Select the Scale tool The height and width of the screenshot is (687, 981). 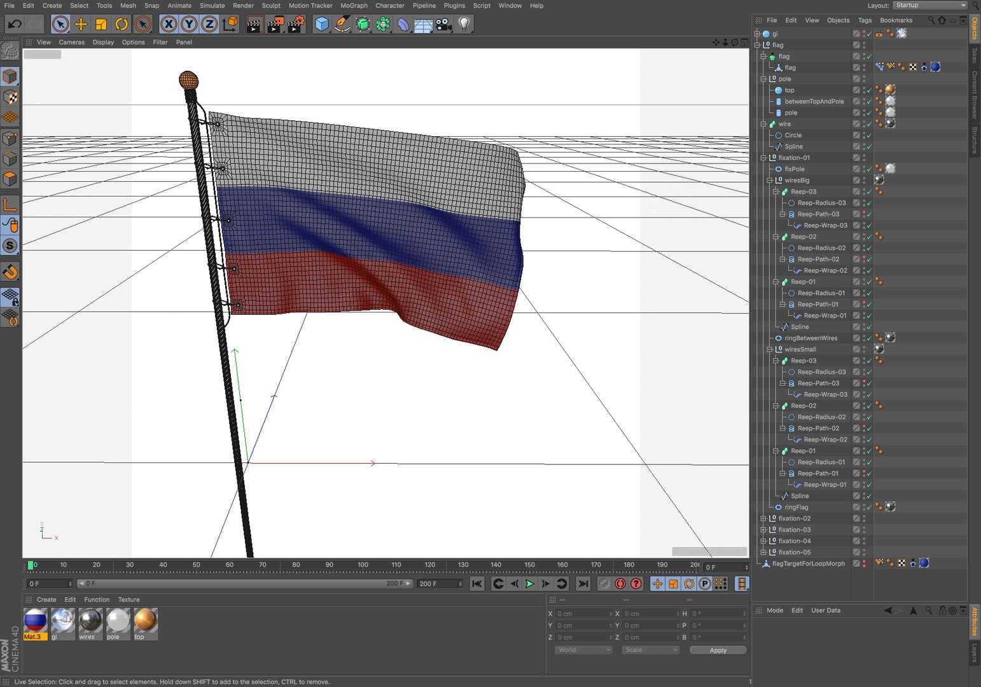pos(101,24)
